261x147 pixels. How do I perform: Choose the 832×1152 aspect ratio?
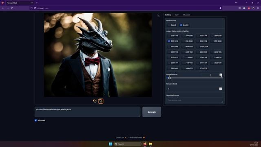click(x=188, y=41)
